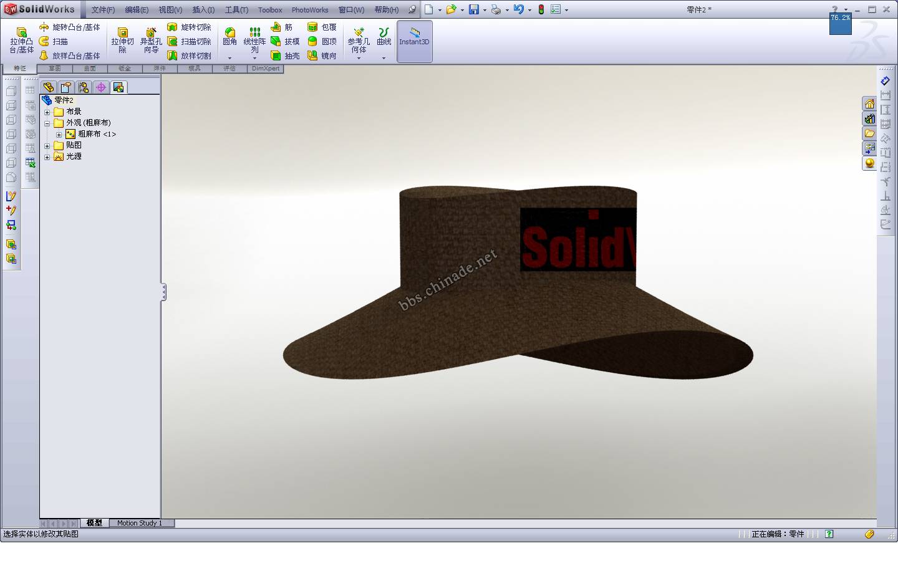Click the Open file folder icon

[x=451, y=9]
